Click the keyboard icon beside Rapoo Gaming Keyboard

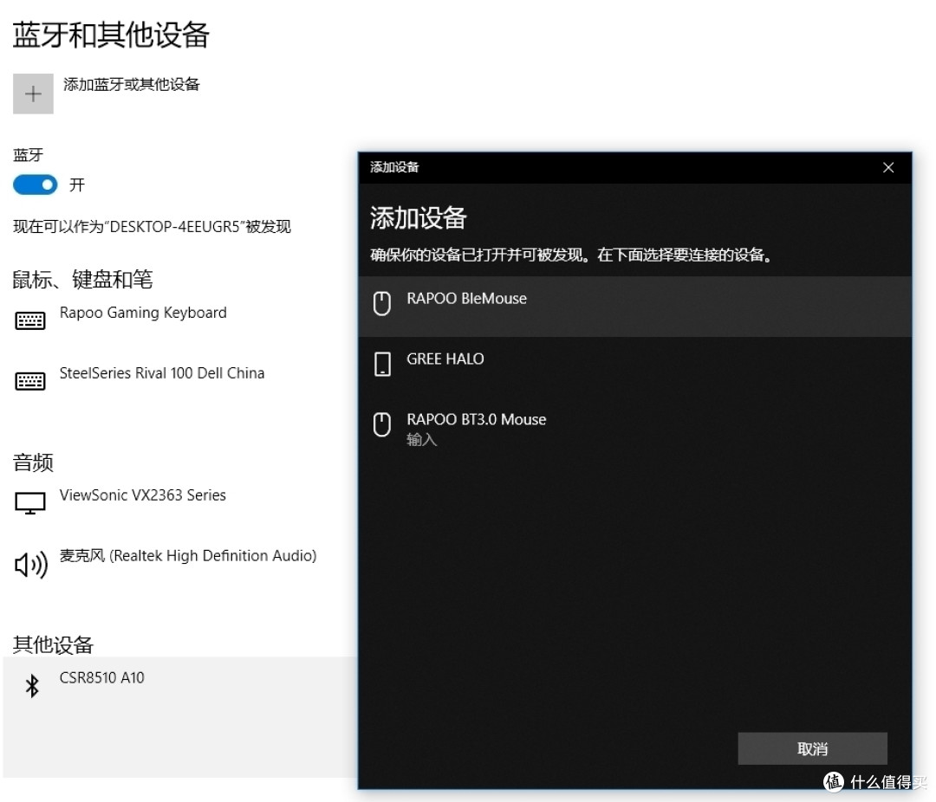(x=29, y=320)
